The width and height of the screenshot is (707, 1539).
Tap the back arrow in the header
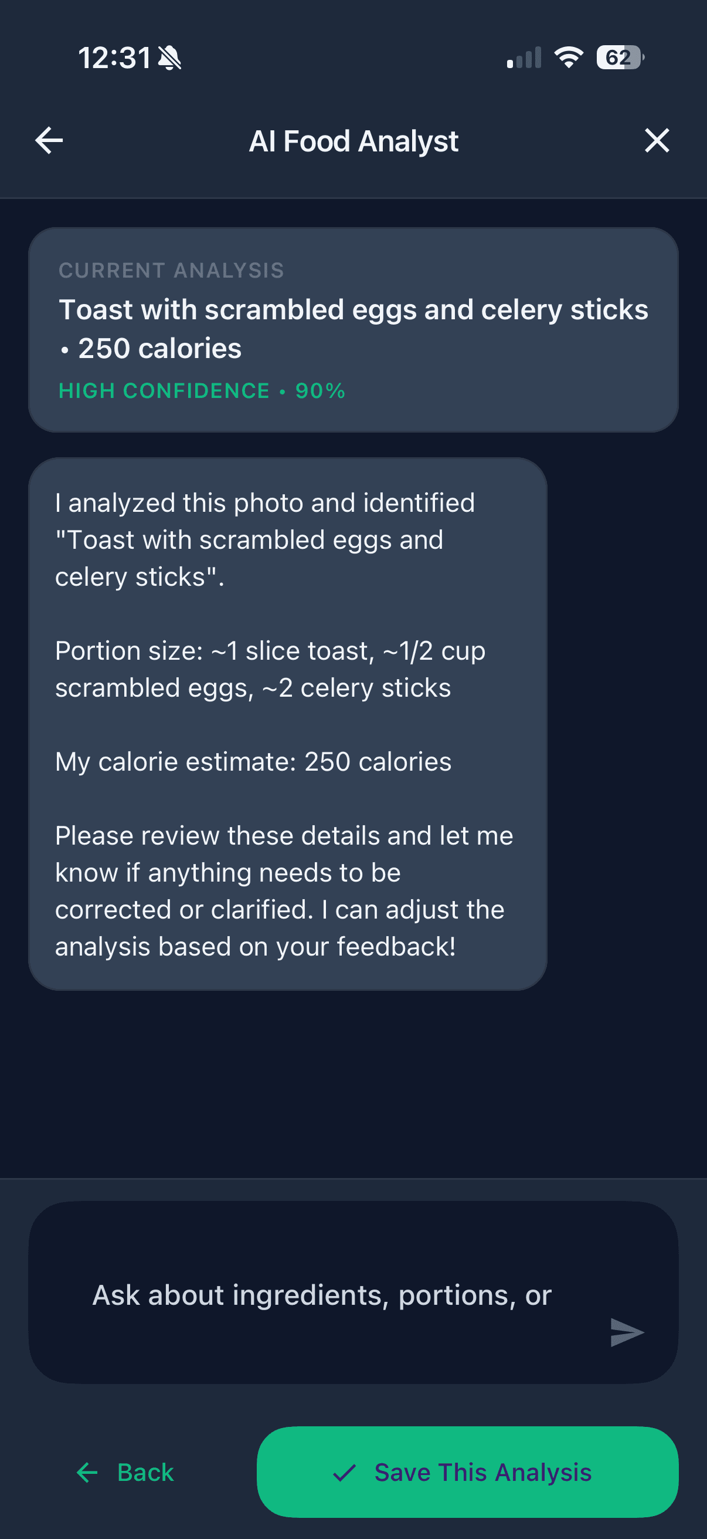point(48,140)
